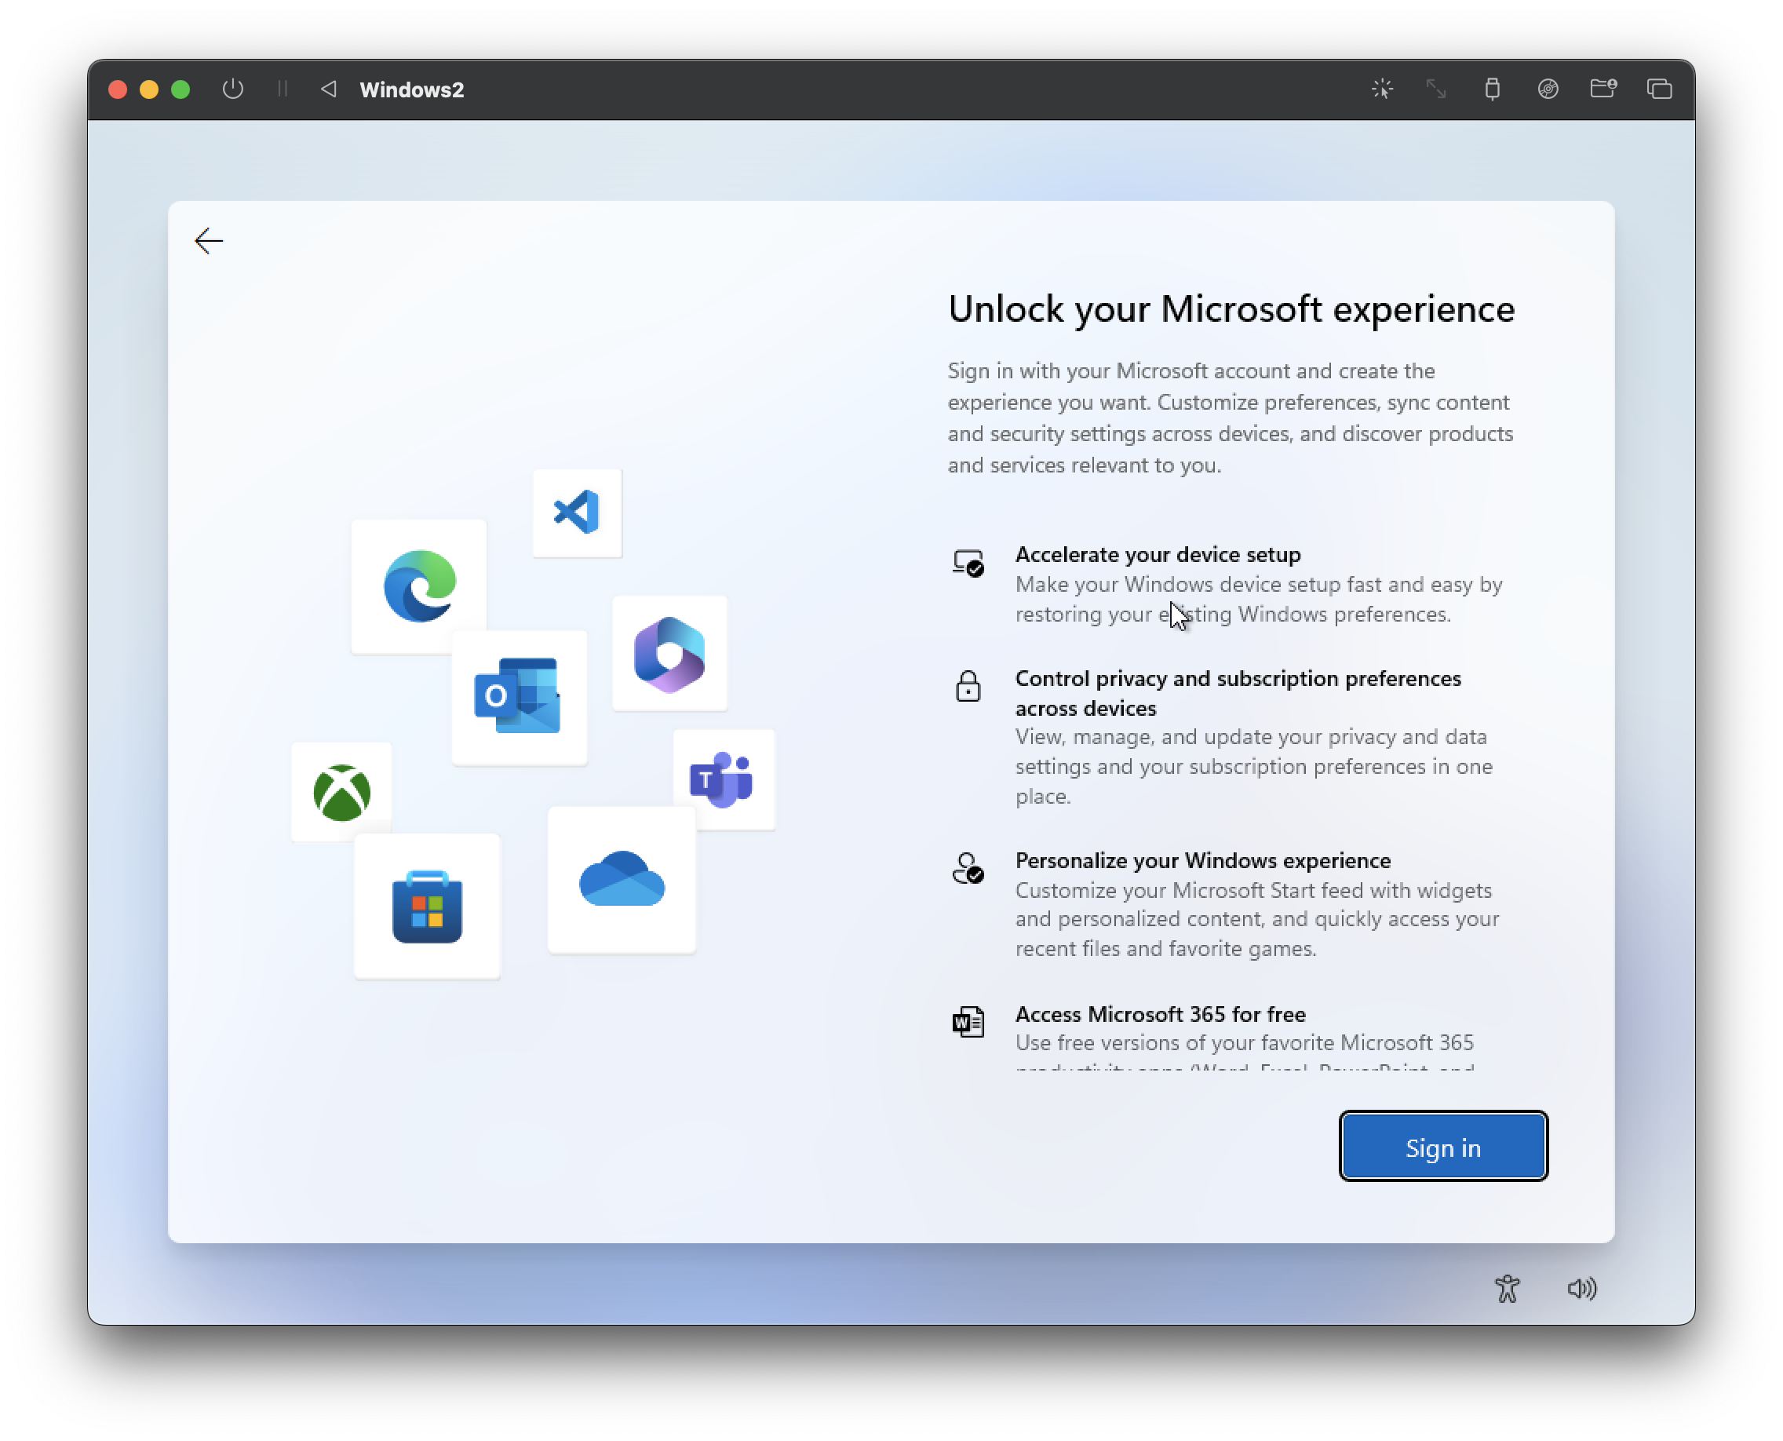This screenshot has width=1783, height=1441.
Task: Click the VM power button icon
Action: [233, 89]
